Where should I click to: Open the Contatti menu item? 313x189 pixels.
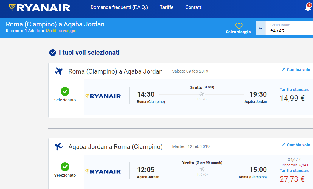tap(194, 7)
